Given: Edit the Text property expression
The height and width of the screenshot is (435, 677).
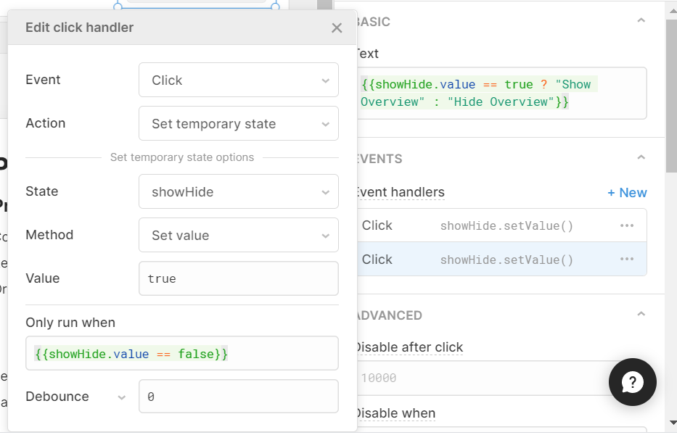Looking at the screenshot, I should pyautogui.click(x=501, y=94).
